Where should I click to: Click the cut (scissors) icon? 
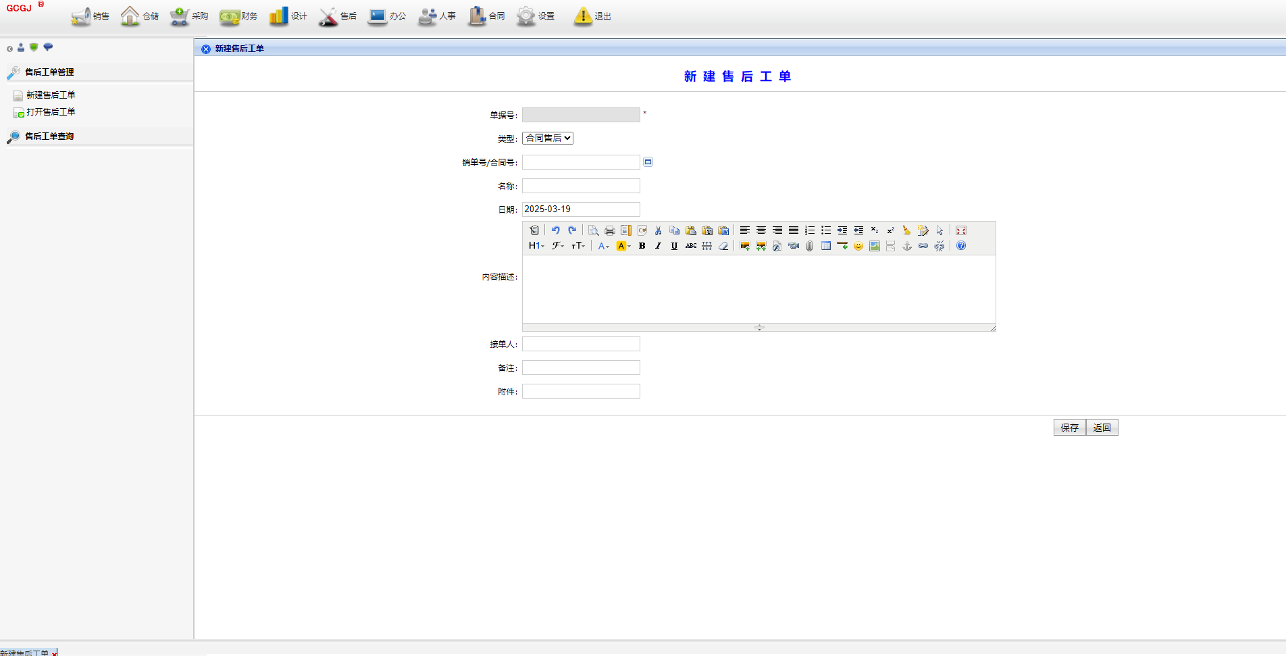(658, 230)
